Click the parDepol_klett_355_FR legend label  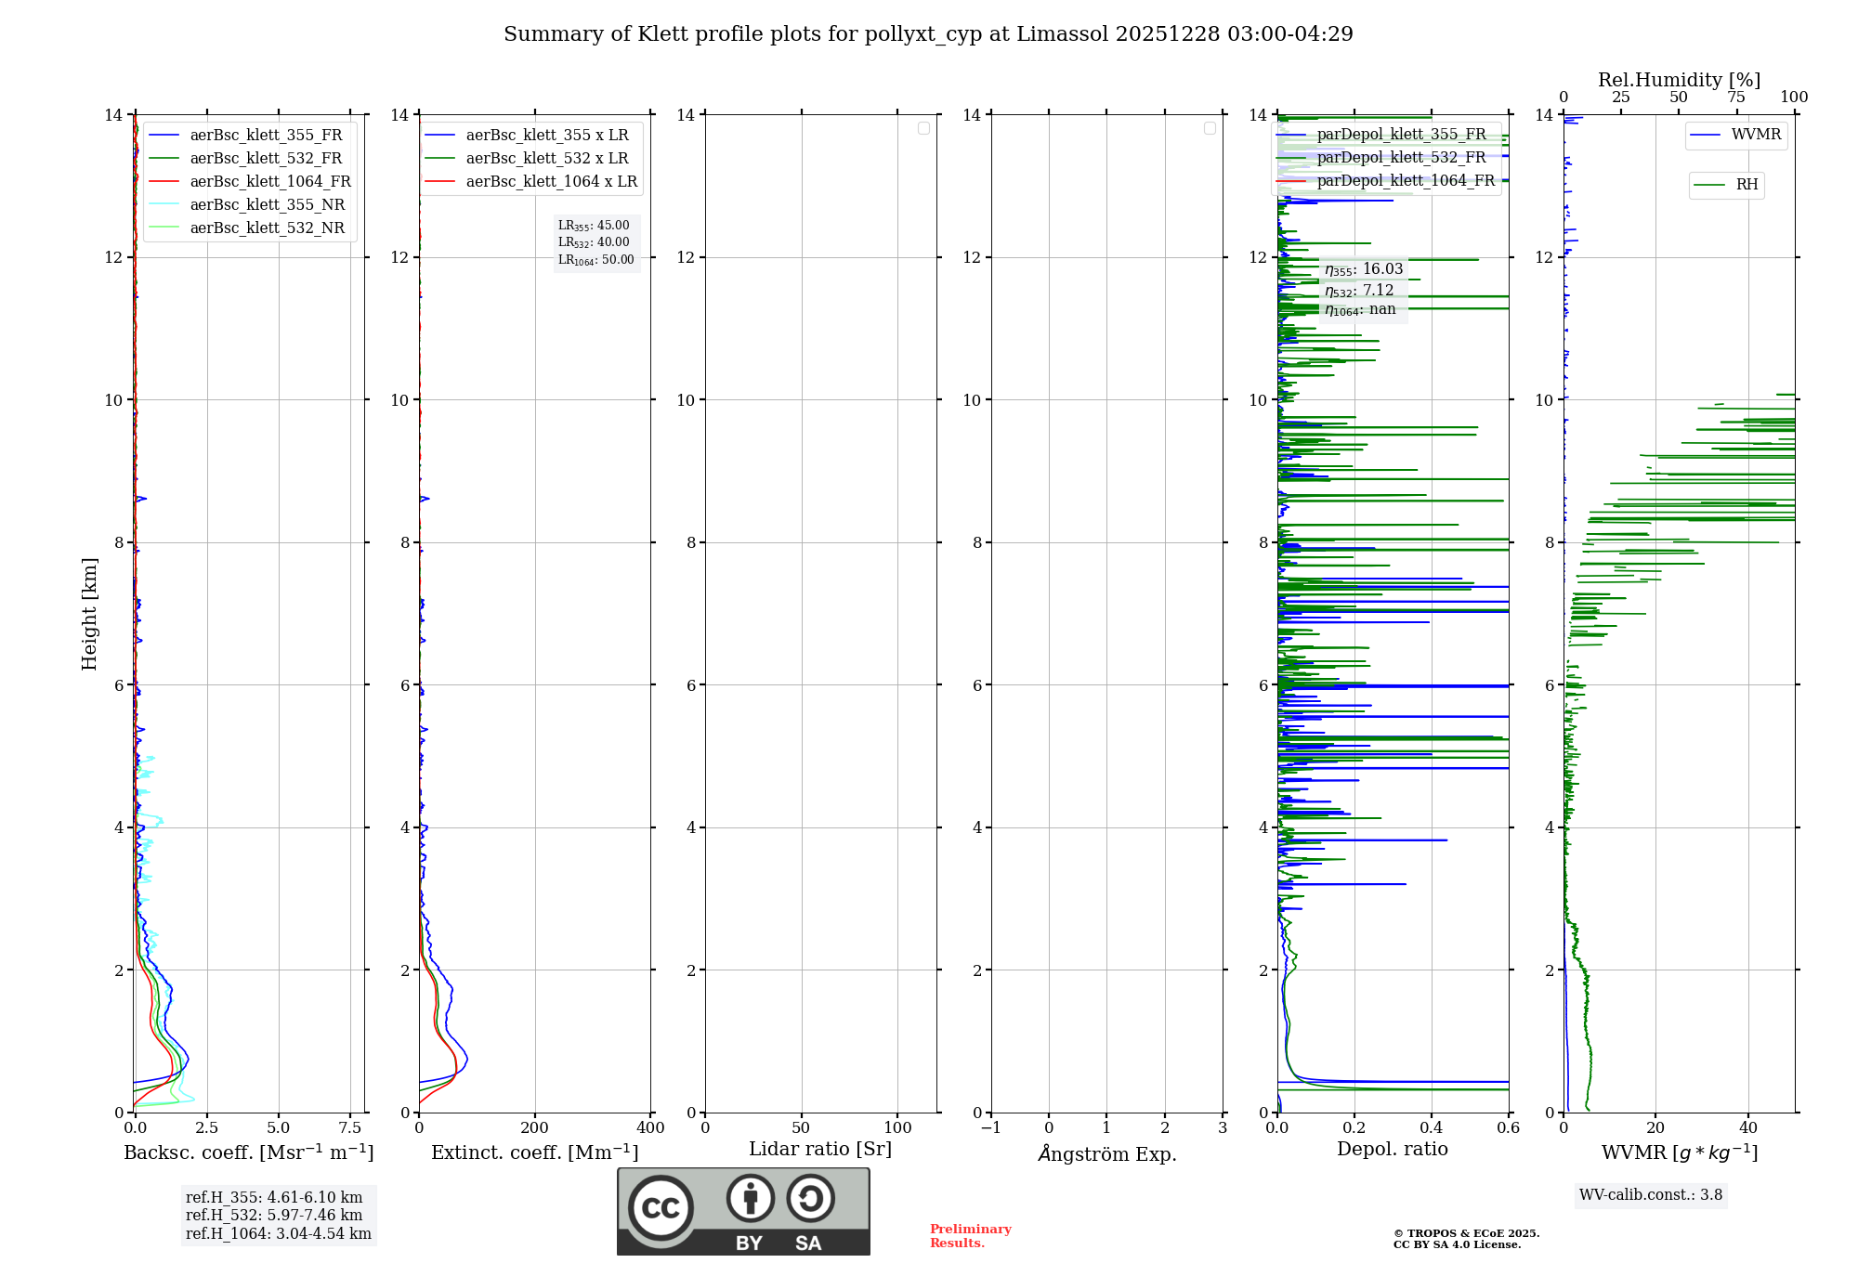[x=1401, y=135]
